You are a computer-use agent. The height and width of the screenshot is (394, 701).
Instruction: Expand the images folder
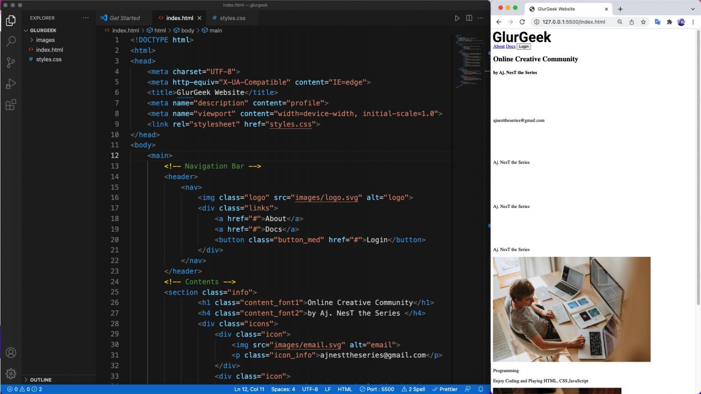tap(45, 40)
